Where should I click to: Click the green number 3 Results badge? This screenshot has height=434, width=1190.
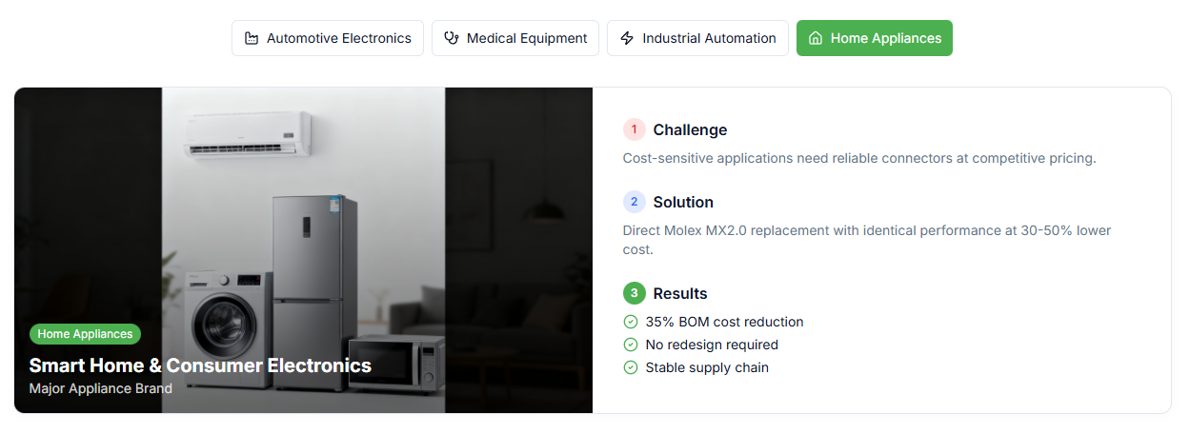pos(635,293)
